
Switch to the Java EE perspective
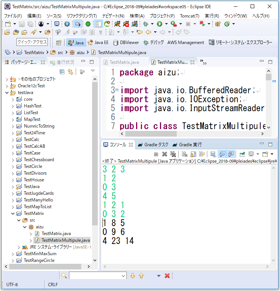pyautogui.click(x=98, y=43)
